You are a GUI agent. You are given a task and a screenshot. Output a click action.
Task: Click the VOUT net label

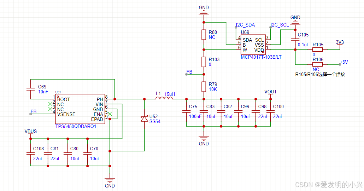click(270, 92)
